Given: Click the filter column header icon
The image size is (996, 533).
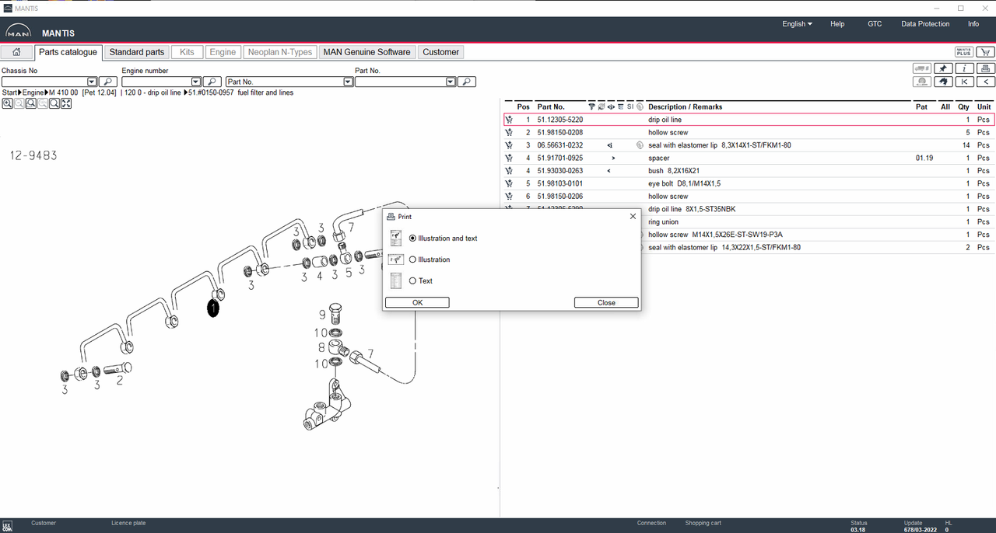Looking at the screenshot, I should 591,106.
